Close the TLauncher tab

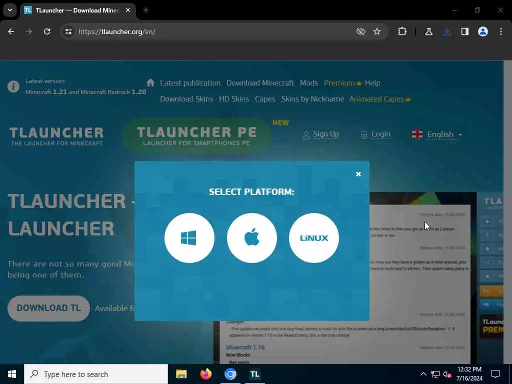point(128,10)
